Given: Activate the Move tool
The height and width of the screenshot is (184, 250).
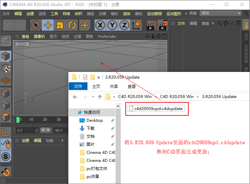Looking at the screenshot, I should pos(48,25).
